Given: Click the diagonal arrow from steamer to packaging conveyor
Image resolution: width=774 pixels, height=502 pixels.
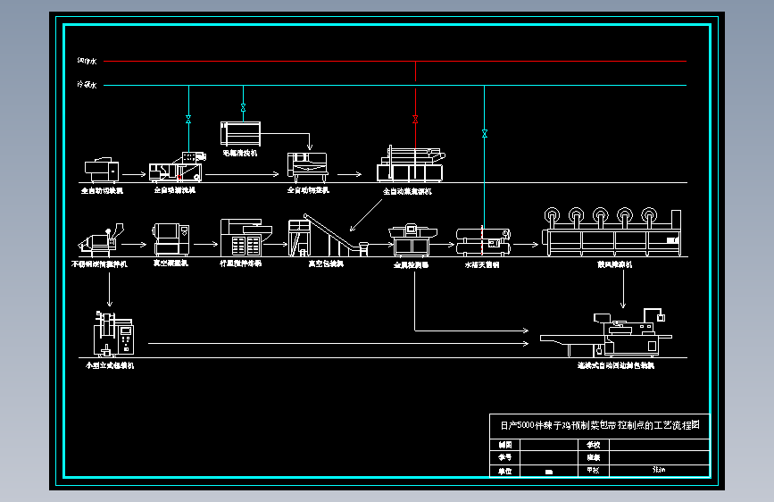Looking at the screenshot, I should point(366,215).
